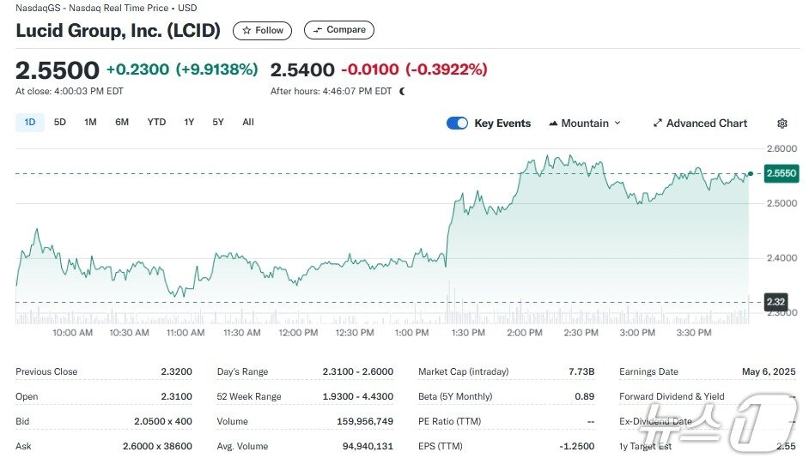Screen dimensions: 809x464
Task: Click the 11:00 AM time axis label
Action: tap(186, 333)
